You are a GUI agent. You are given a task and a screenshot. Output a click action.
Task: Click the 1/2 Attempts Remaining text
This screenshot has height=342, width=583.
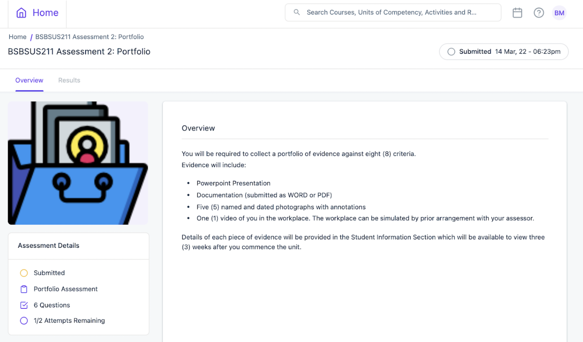pos(69,320)
